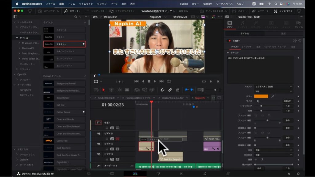Open the Fairlight page music note icon
The height and width of the screenshot is (177, 315).
click(x=205, y=174)
